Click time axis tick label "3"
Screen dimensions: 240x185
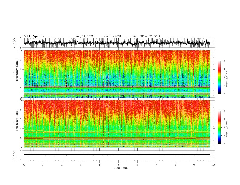click(x=81, y=165)
